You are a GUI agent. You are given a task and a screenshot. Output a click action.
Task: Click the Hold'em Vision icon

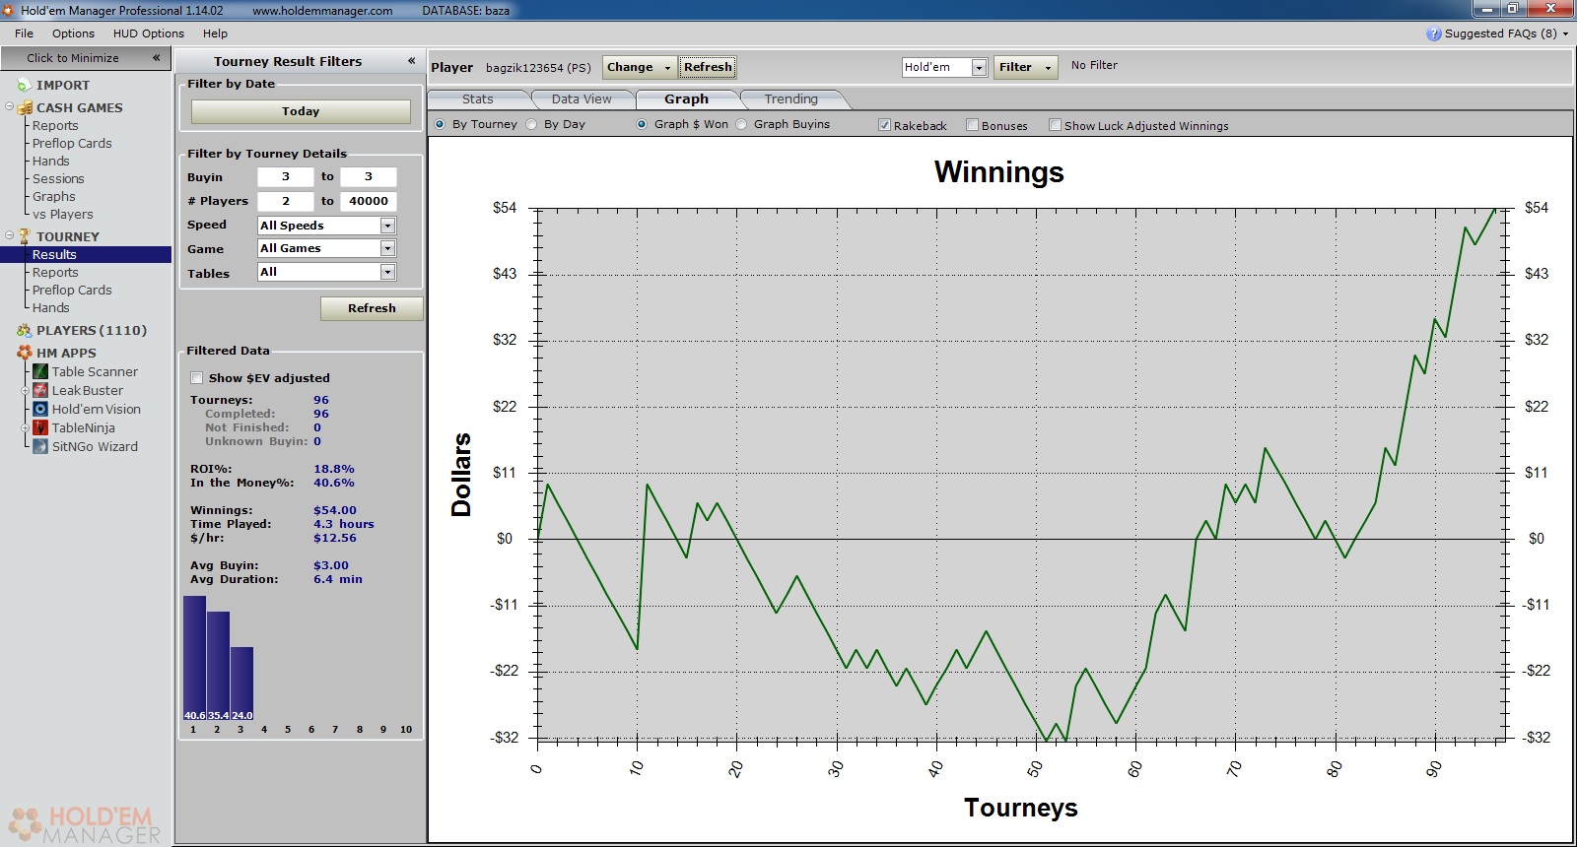[40, 409]
